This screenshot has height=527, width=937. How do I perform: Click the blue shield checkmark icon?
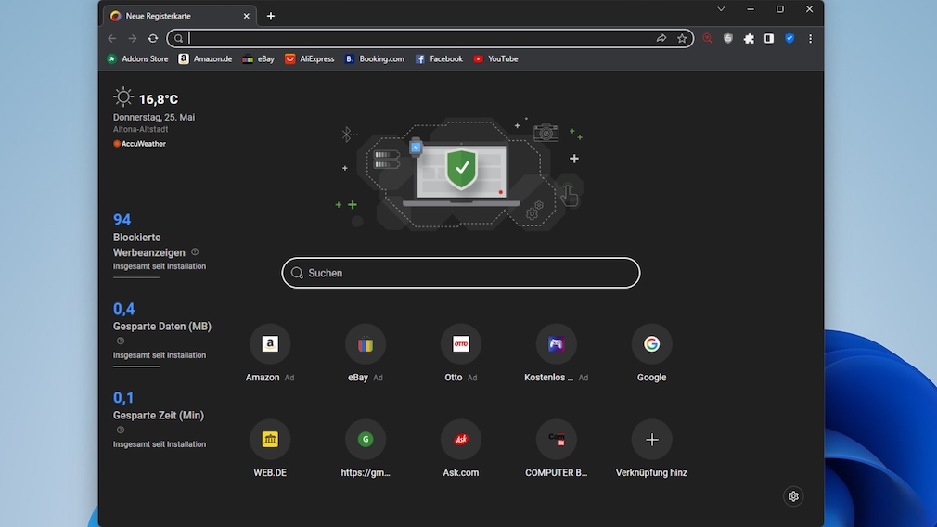click(789, 38)
